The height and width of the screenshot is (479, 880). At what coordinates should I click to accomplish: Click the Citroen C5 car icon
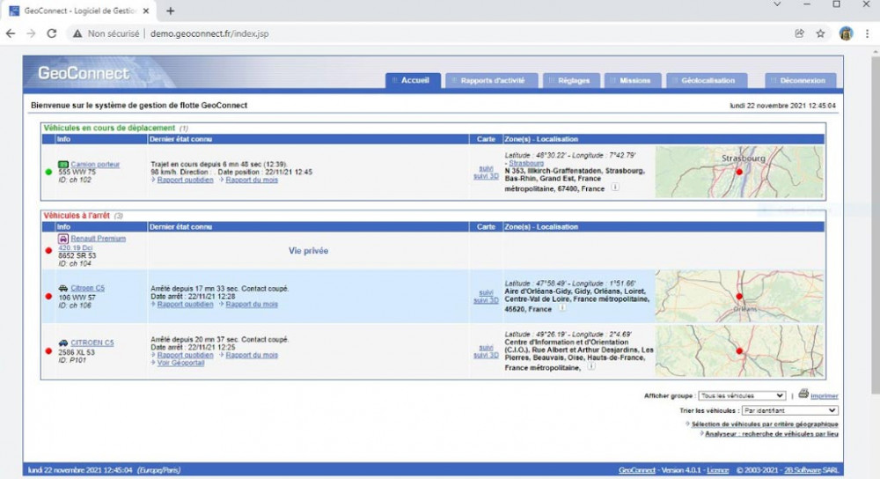click(62, 289)
